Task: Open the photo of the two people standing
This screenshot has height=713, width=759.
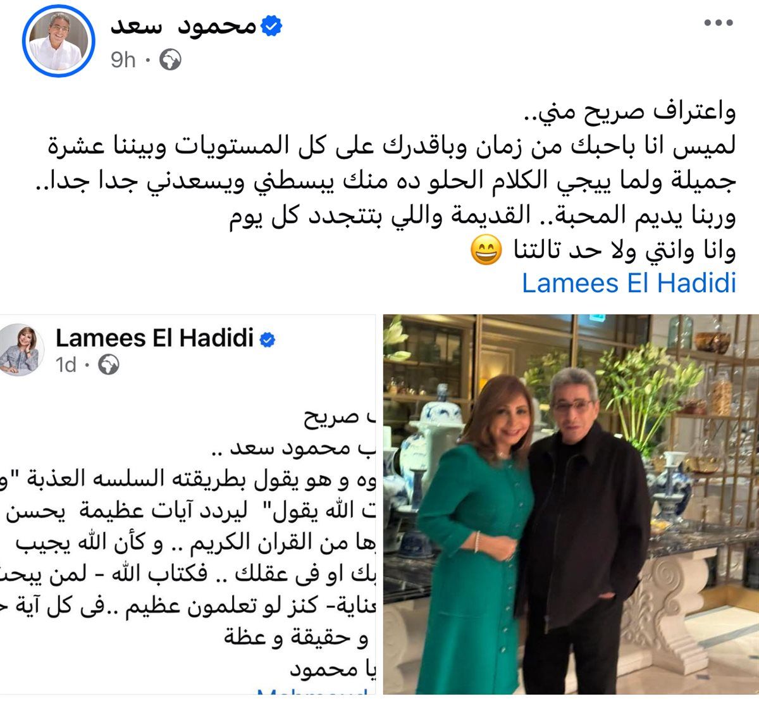Action: pyautogui.click(x=571, y=504)
